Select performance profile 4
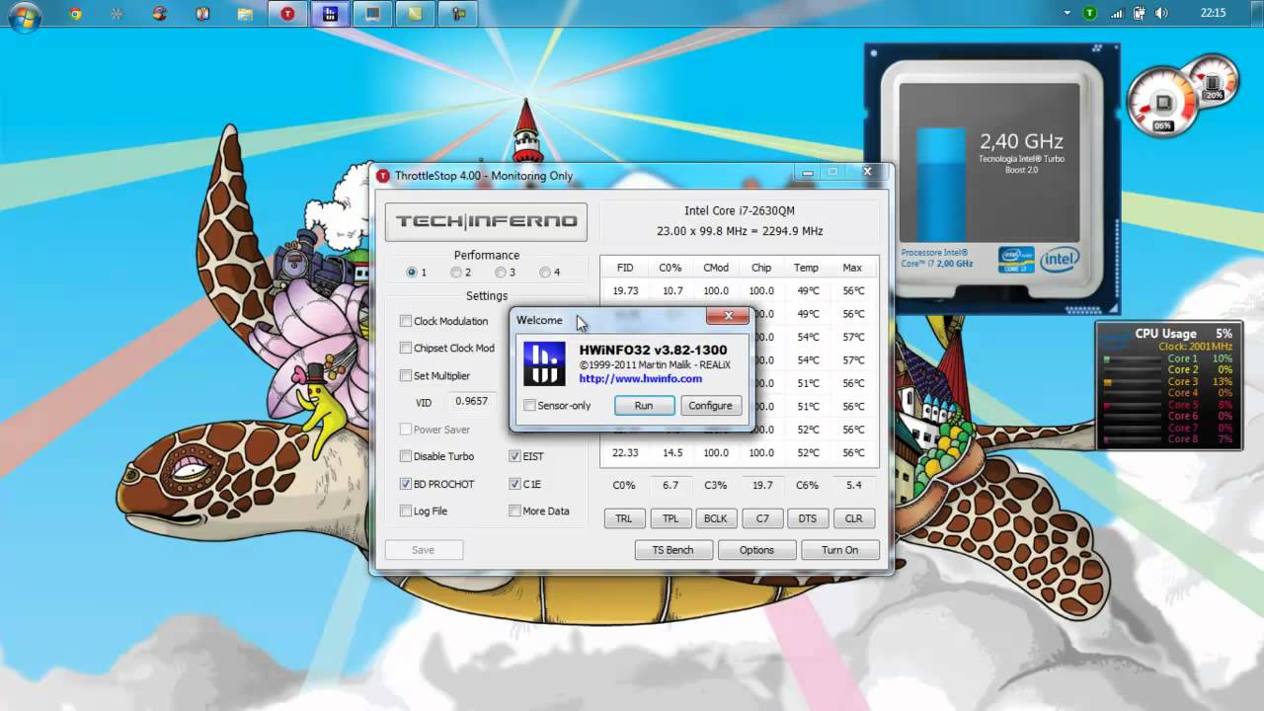1264x711 pixels. (545, 273)
